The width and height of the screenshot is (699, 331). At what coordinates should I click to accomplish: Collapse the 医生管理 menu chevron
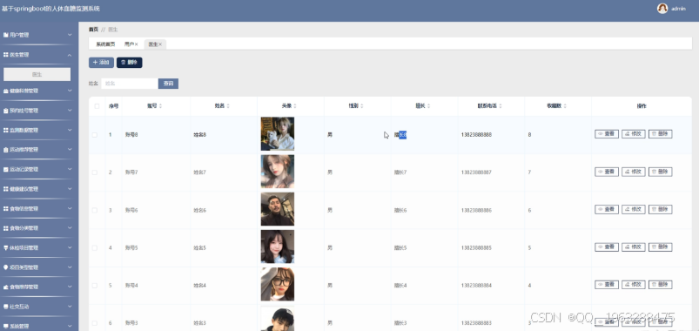coord(70,55)
